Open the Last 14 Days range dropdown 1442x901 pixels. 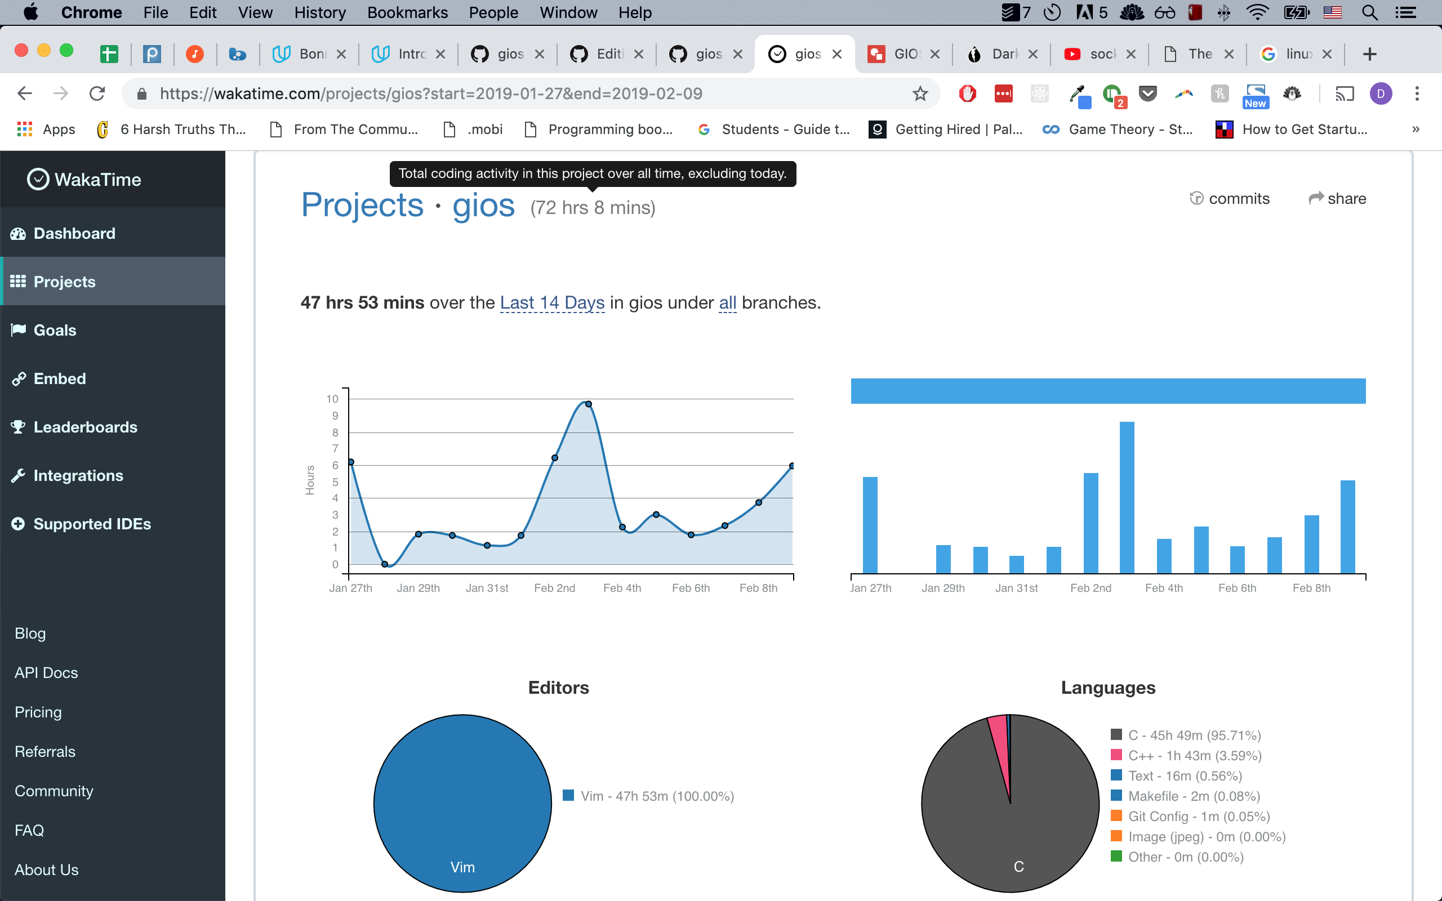tap(552, 303)
